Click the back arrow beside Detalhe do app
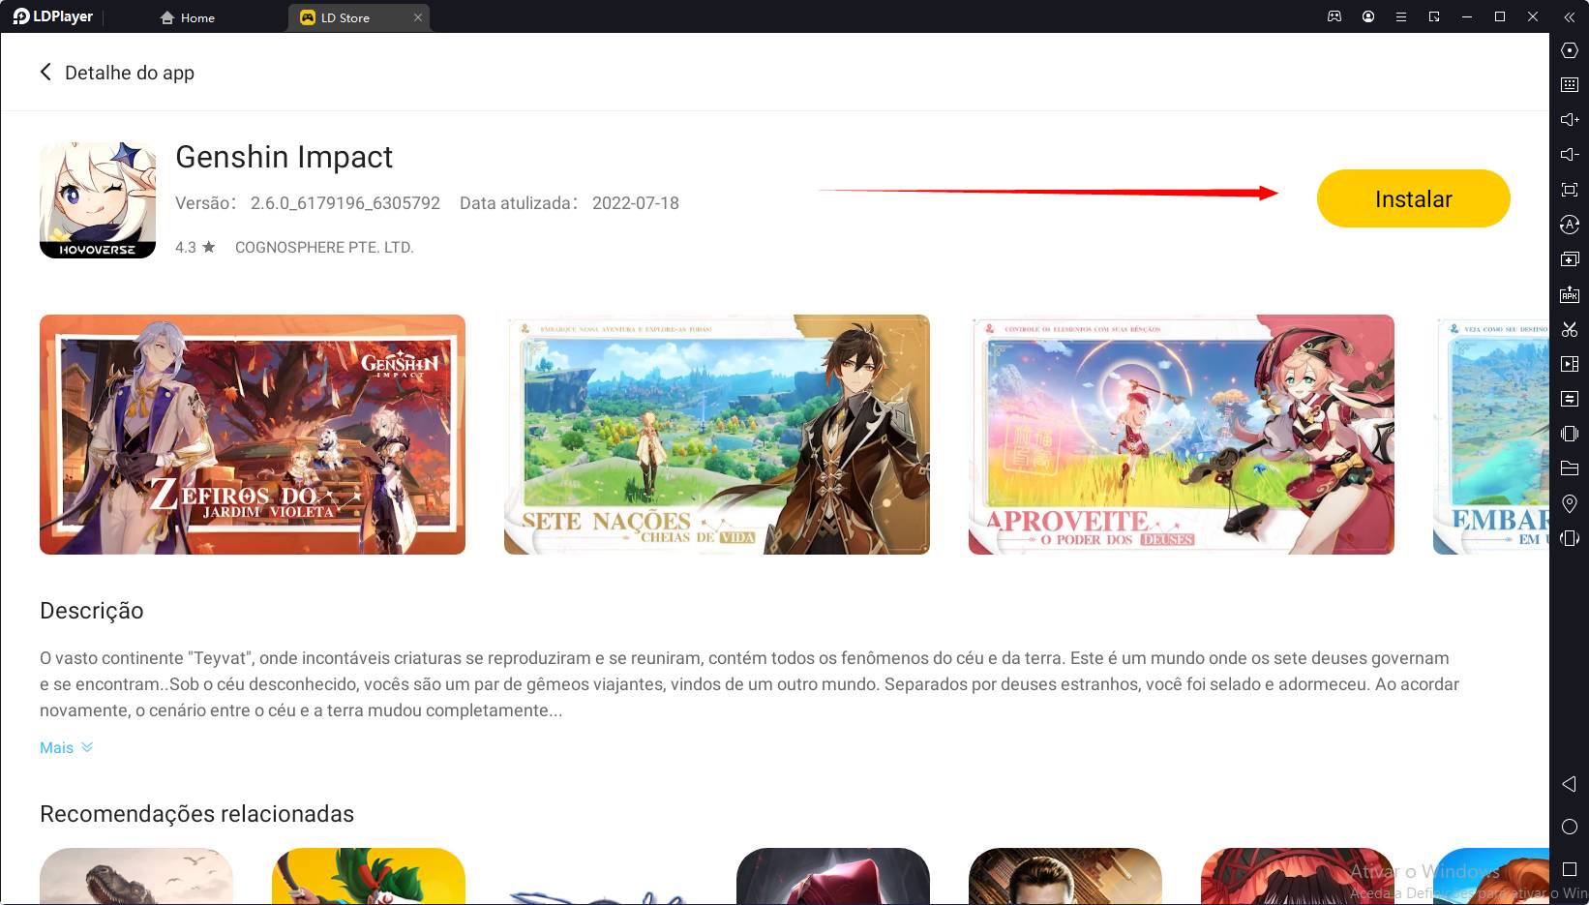The width and height of the screenshot is (1589, 905). point(45,73)
